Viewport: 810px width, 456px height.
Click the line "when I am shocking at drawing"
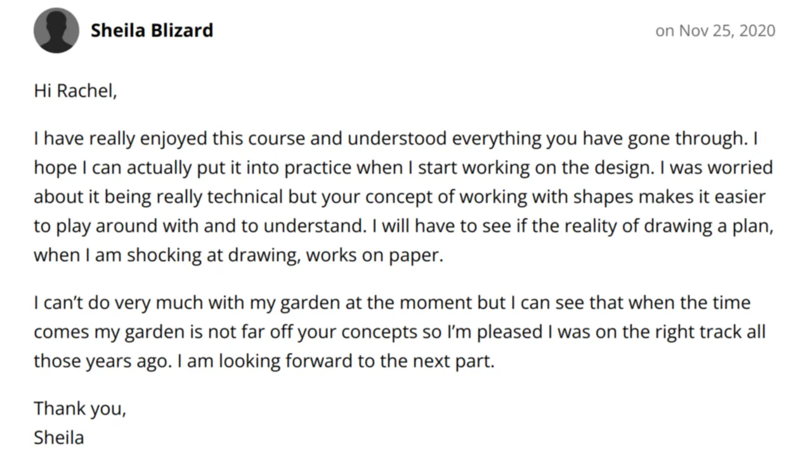coord(238,255)
